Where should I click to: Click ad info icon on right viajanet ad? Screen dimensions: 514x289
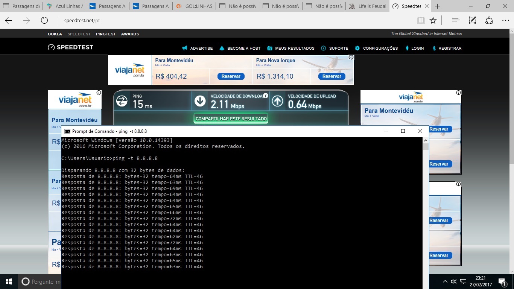tap(458, 93)
